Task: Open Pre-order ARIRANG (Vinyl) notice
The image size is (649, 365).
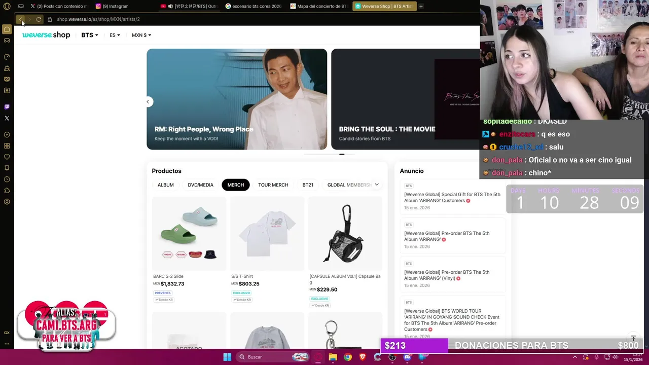Action: click(447, 275)
